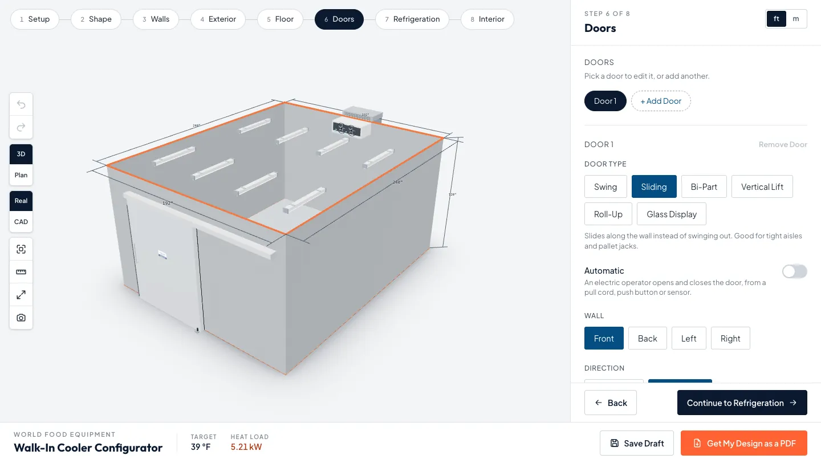Choose the Swing door type
The height and width of the screenshot is (463, 821).
point(605,186)
